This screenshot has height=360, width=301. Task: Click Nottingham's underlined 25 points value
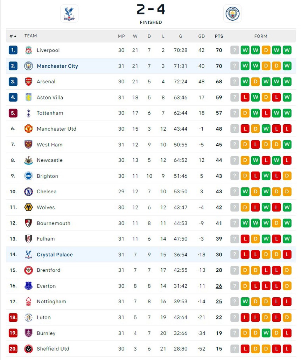pos(219,302)
